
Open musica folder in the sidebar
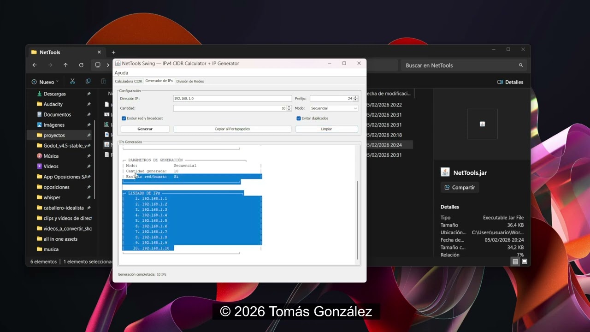click(x=51, y=249)
